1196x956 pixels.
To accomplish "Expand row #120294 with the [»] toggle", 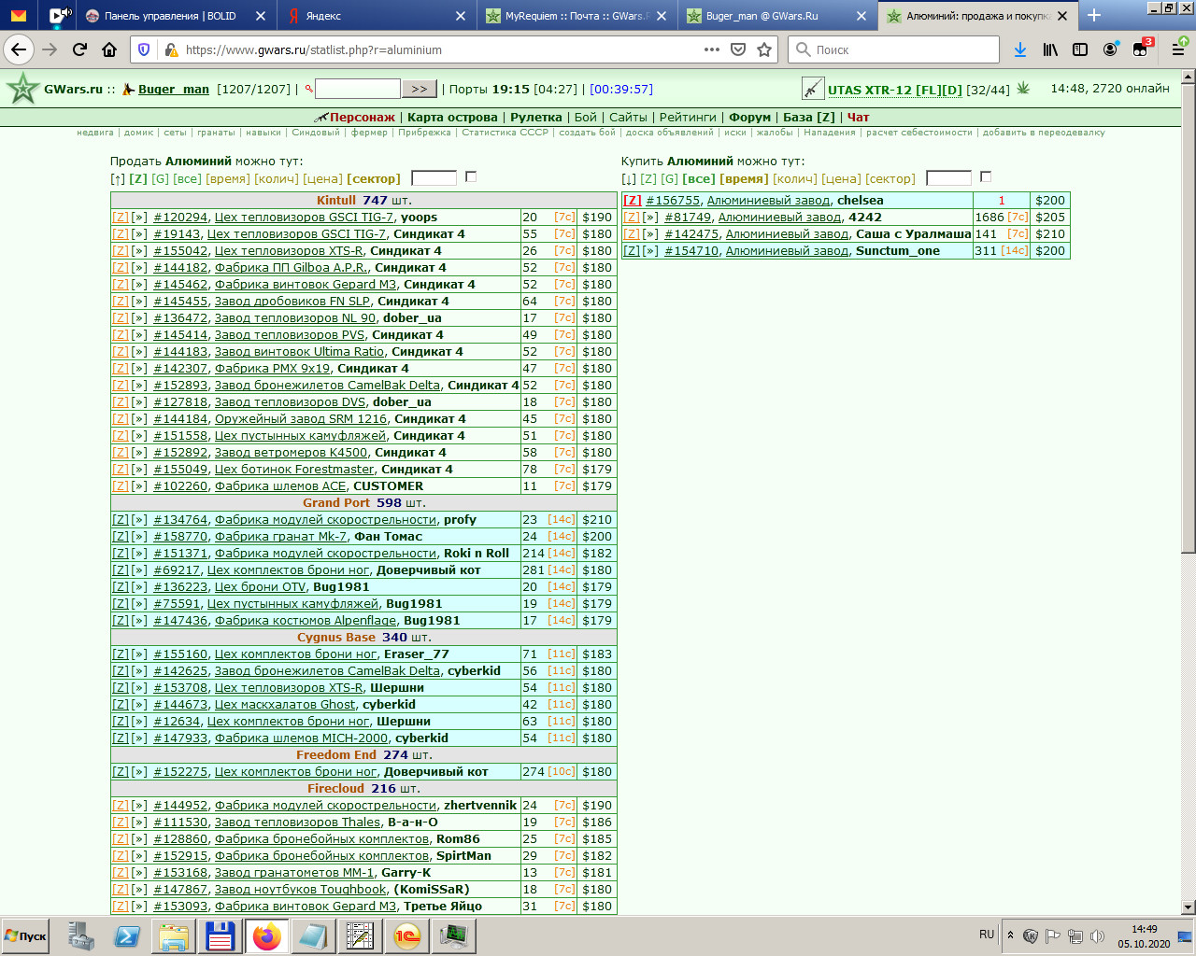I will coord(139,217).
